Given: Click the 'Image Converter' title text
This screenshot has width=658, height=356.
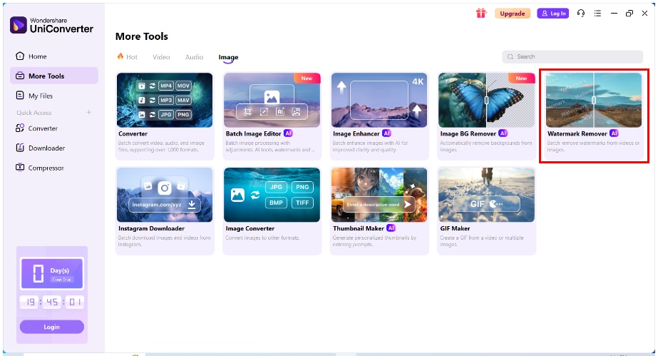Looking at the screenshot, I should coord(250,228).
